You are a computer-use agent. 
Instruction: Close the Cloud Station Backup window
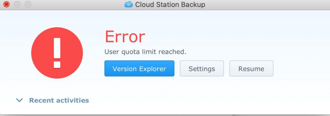click(x=6, y=4)
